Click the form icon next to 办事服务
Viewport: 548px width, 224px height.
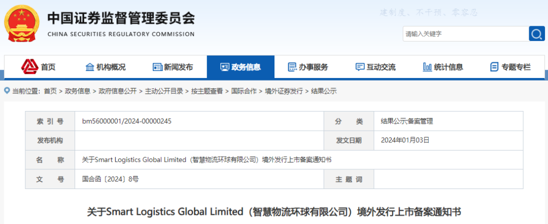tap(292, 67)
